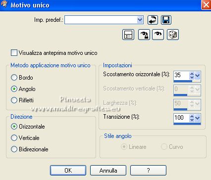Select the Rifletti radio button

tap(14, 100)
